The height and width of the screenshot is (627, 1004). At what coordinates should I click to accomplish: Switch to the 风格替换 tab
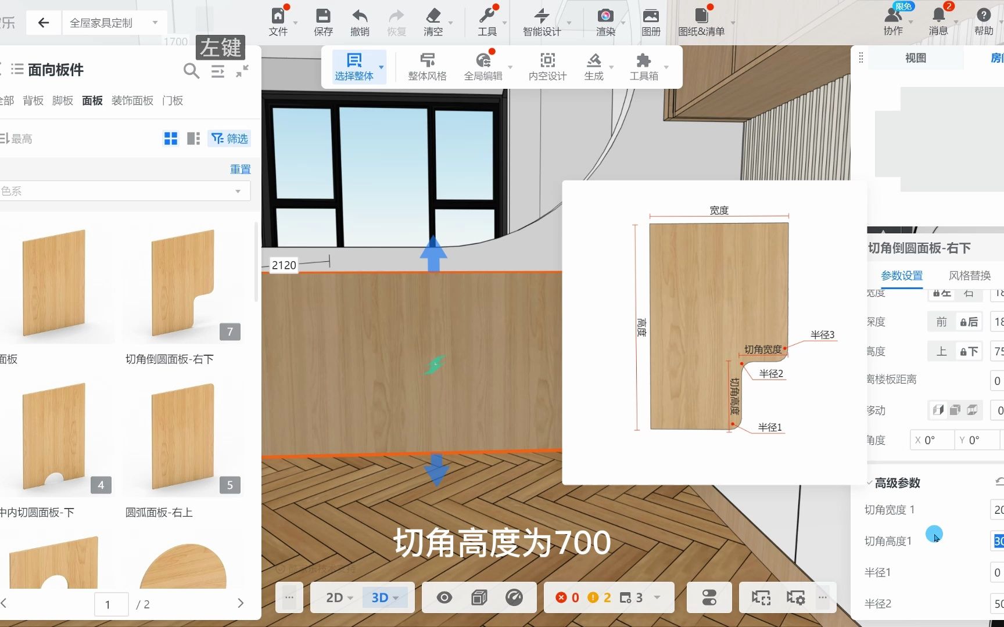pyautogui.click(x=970, y=275)
